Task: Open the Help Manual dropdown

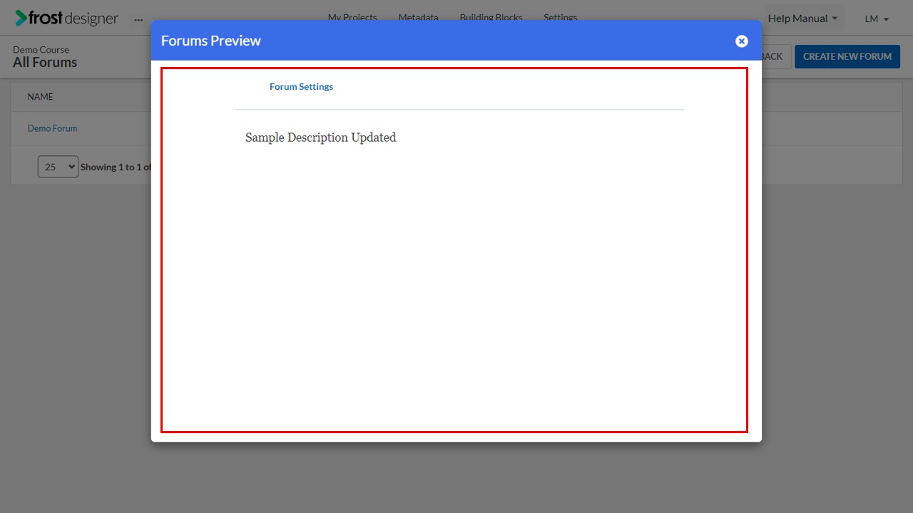Action: click(x=803, y=19)
